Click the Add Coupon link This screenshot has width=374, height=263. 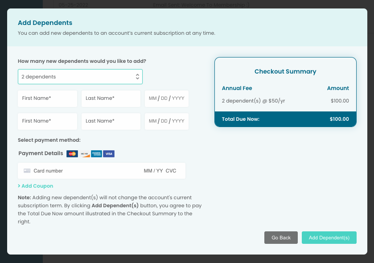point(38,186)
